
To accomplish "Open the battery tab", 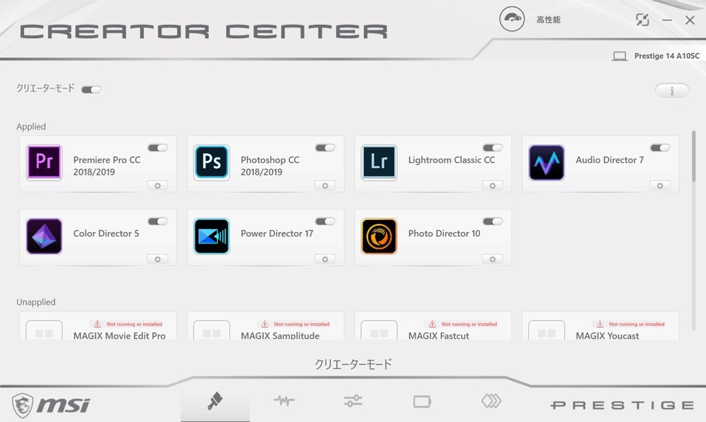I will click(x=423, y=401).
